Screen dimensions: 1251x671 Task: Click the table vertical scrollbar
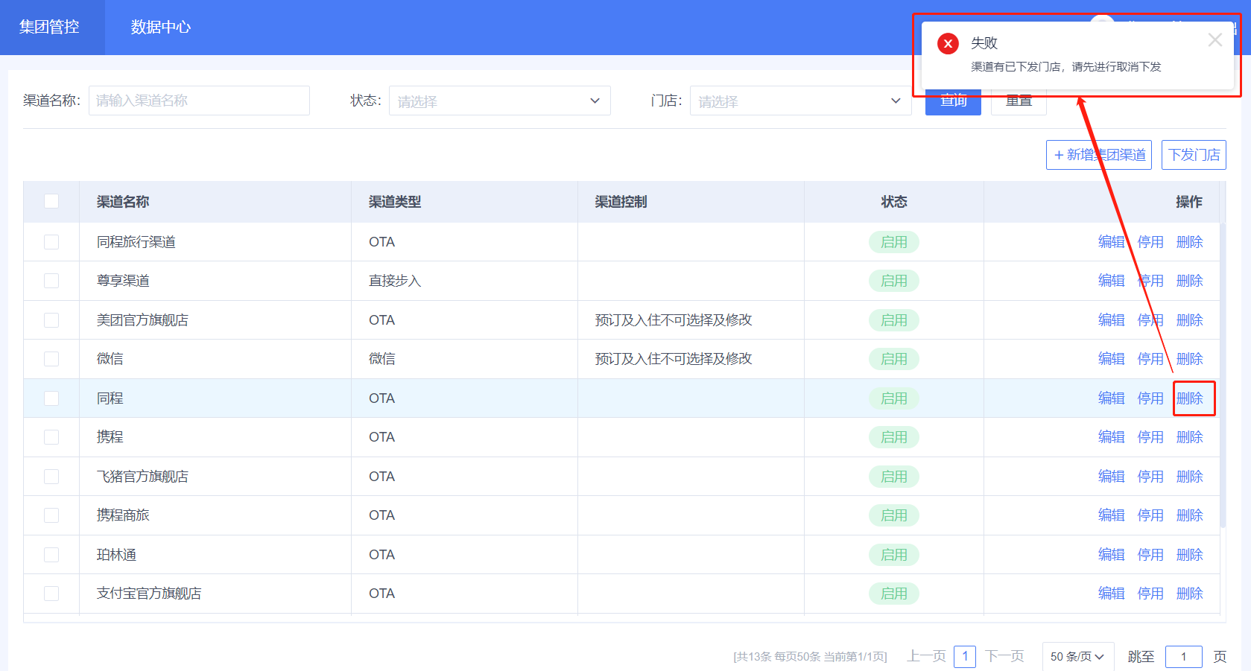1223,375
